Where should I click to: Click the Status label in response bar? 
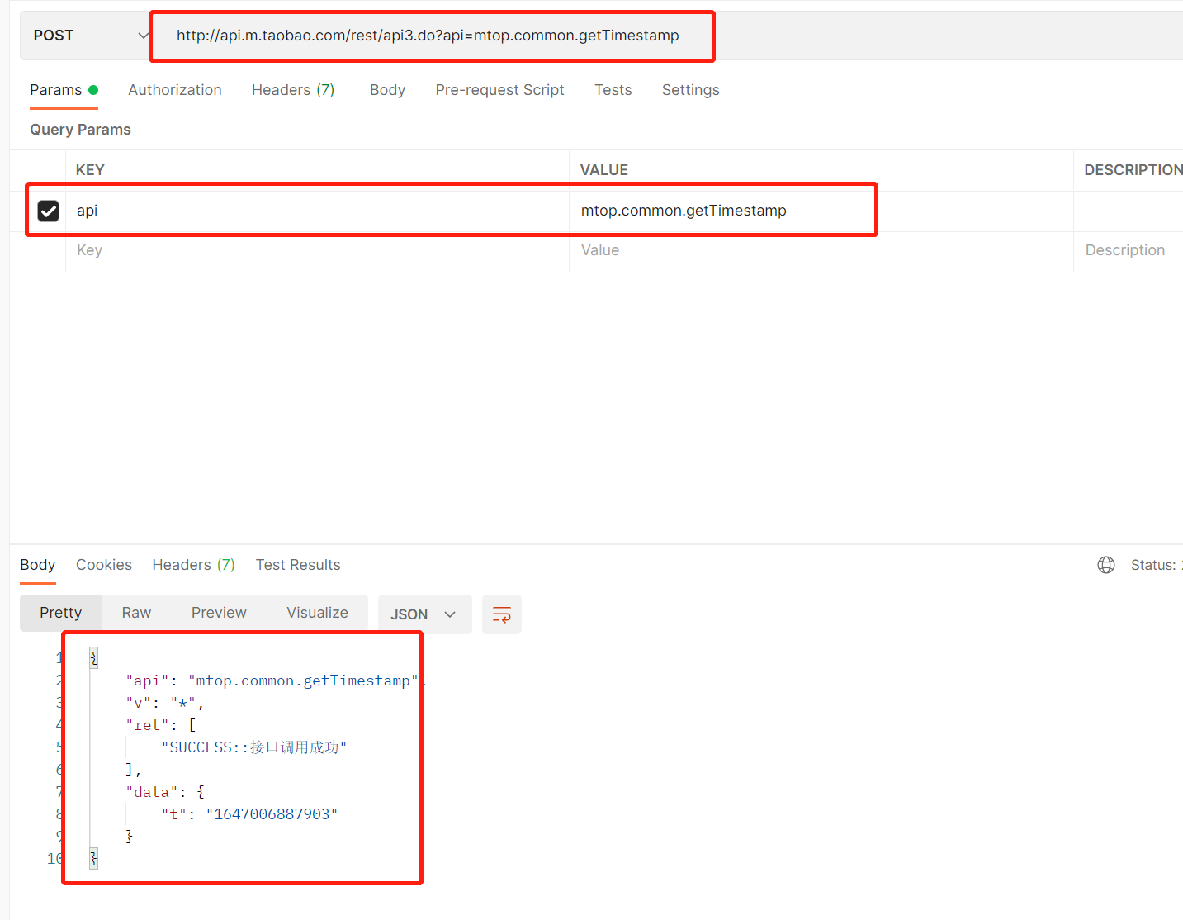click(x=1153, y=565)
